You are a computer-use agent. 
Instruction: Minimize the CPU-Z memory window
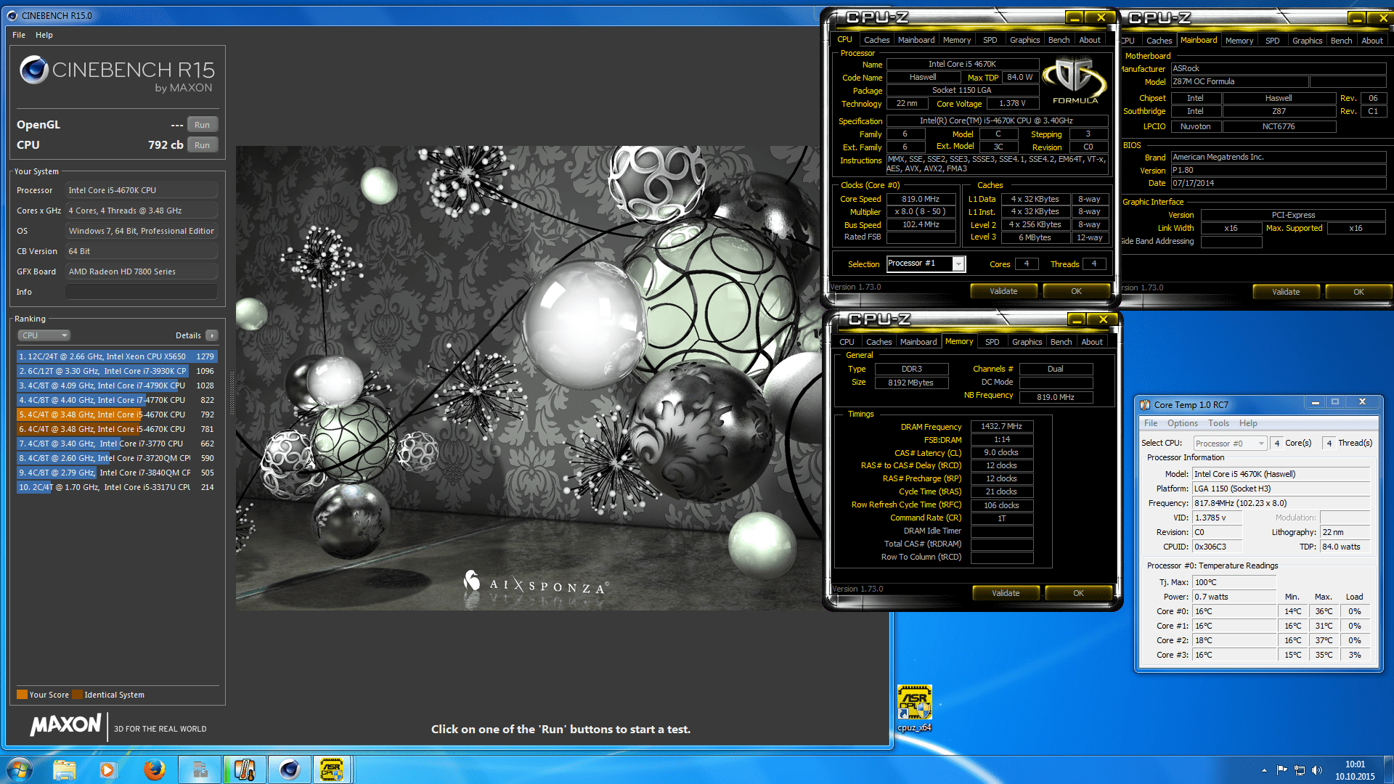[1077, 319]
